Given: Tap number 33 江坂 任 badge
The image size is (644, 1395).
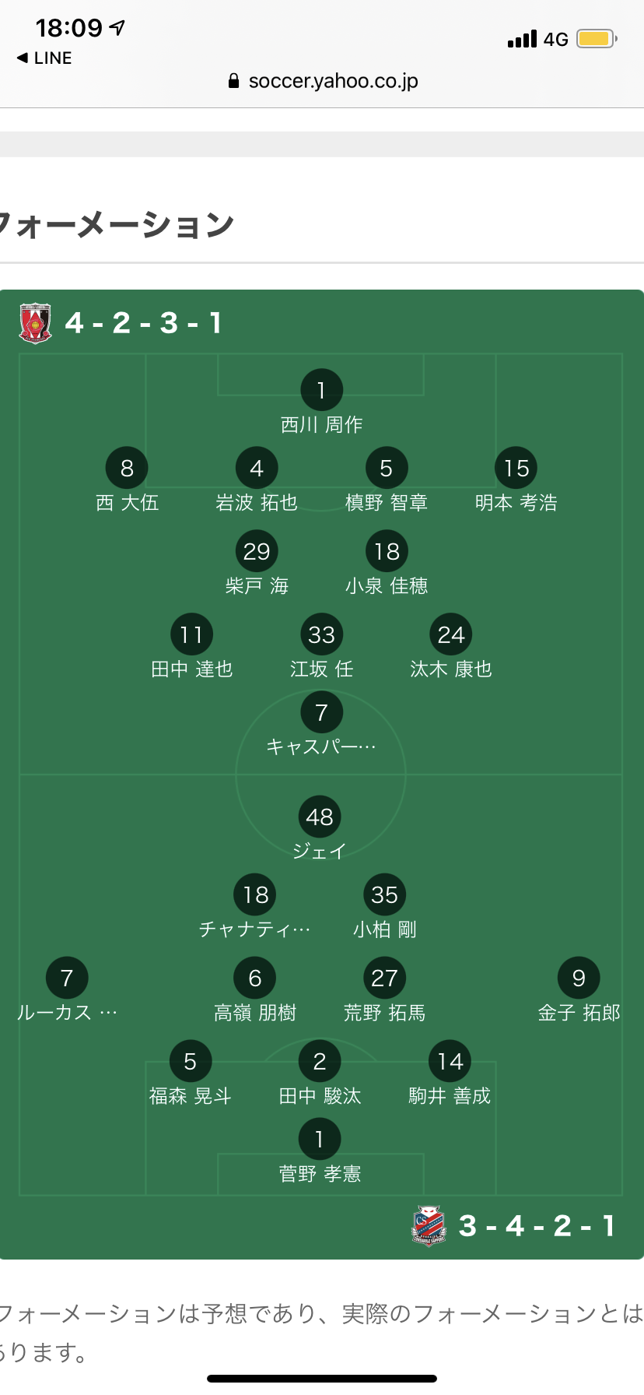Looking at the screenshot, I should pyautogui.click(x=321, y=635).
